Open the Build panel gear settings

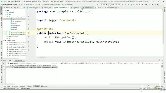point(159,60)
